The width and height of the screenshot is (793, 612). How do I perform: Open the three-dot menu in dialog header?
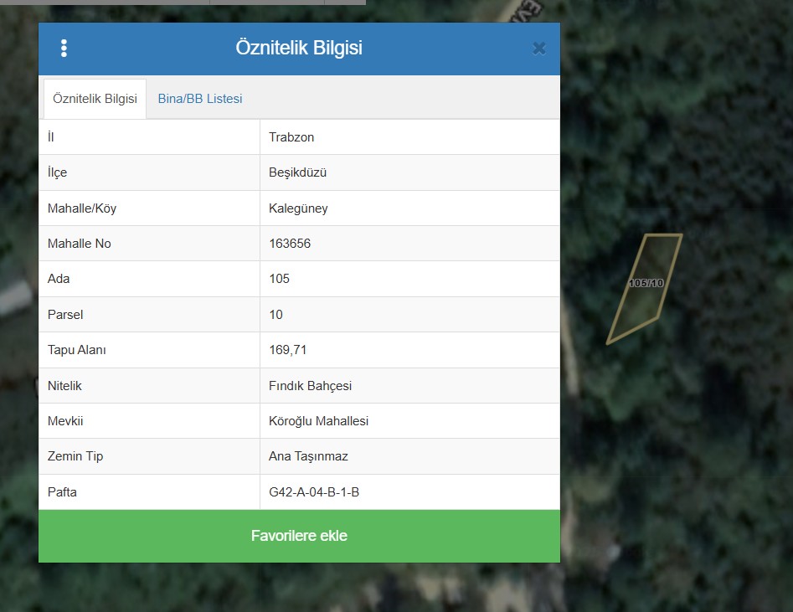pyautogui.click(x=64, y=49)
